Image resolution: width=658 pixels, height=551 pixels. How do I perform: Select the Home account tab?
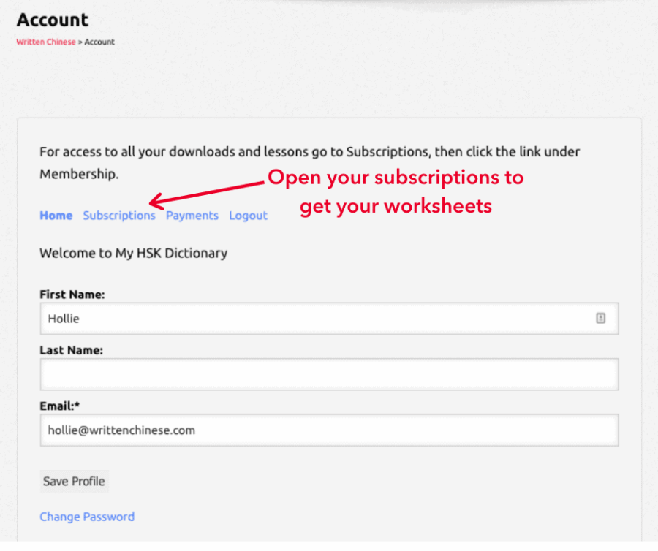click(56, 216)
